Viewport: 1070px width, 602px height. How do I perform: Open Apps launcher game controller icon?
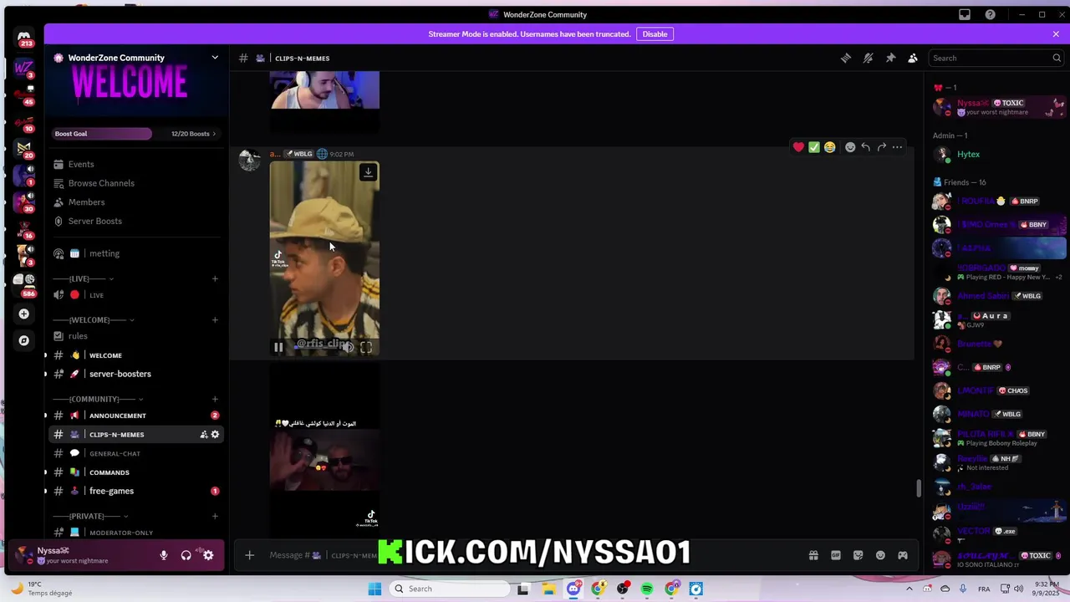pos(903,555)
